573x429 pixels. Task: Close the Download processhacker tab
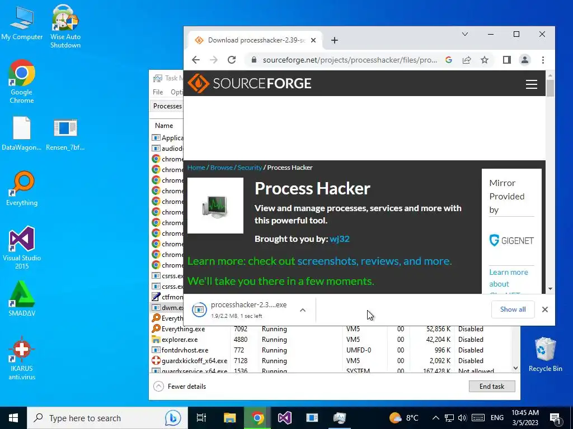coord(313,40)
